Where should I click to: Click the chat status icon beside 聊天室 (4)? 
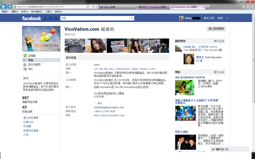[x=214, y=149]
